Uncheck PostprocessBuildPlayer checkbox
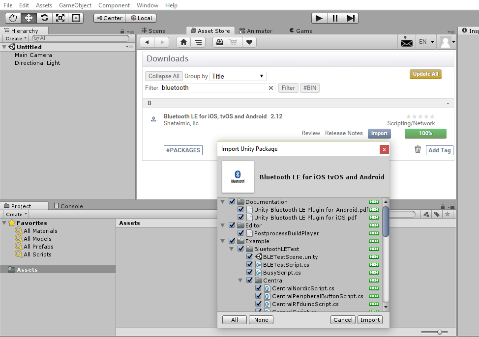 coord(240,233)
